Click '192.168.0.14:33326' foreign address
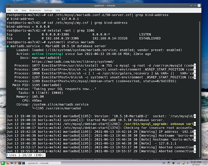 [110, 38]
